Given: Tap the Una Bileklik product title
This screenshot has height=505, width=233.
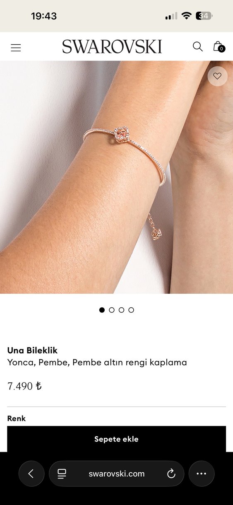Looking at the screenshot, I should point(32,350).
